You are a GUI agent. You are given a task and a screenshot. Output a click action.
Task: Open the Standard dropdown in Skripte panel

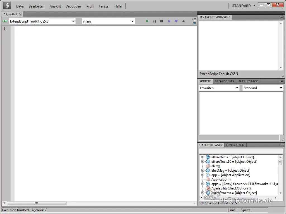(x=263, y=88)
